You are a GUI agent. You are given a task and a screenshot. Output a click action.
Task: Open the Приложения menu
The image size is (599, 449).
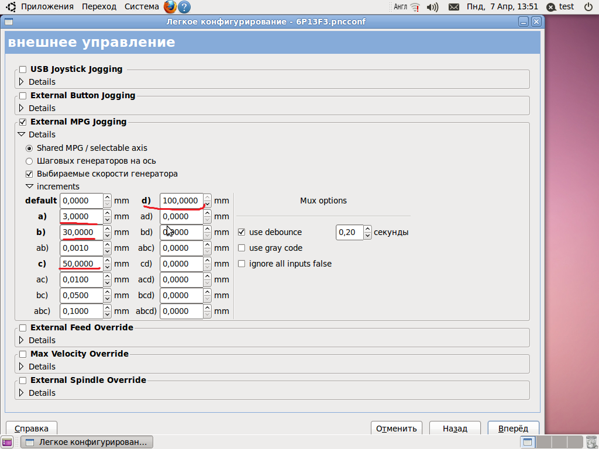pos(47,6)
